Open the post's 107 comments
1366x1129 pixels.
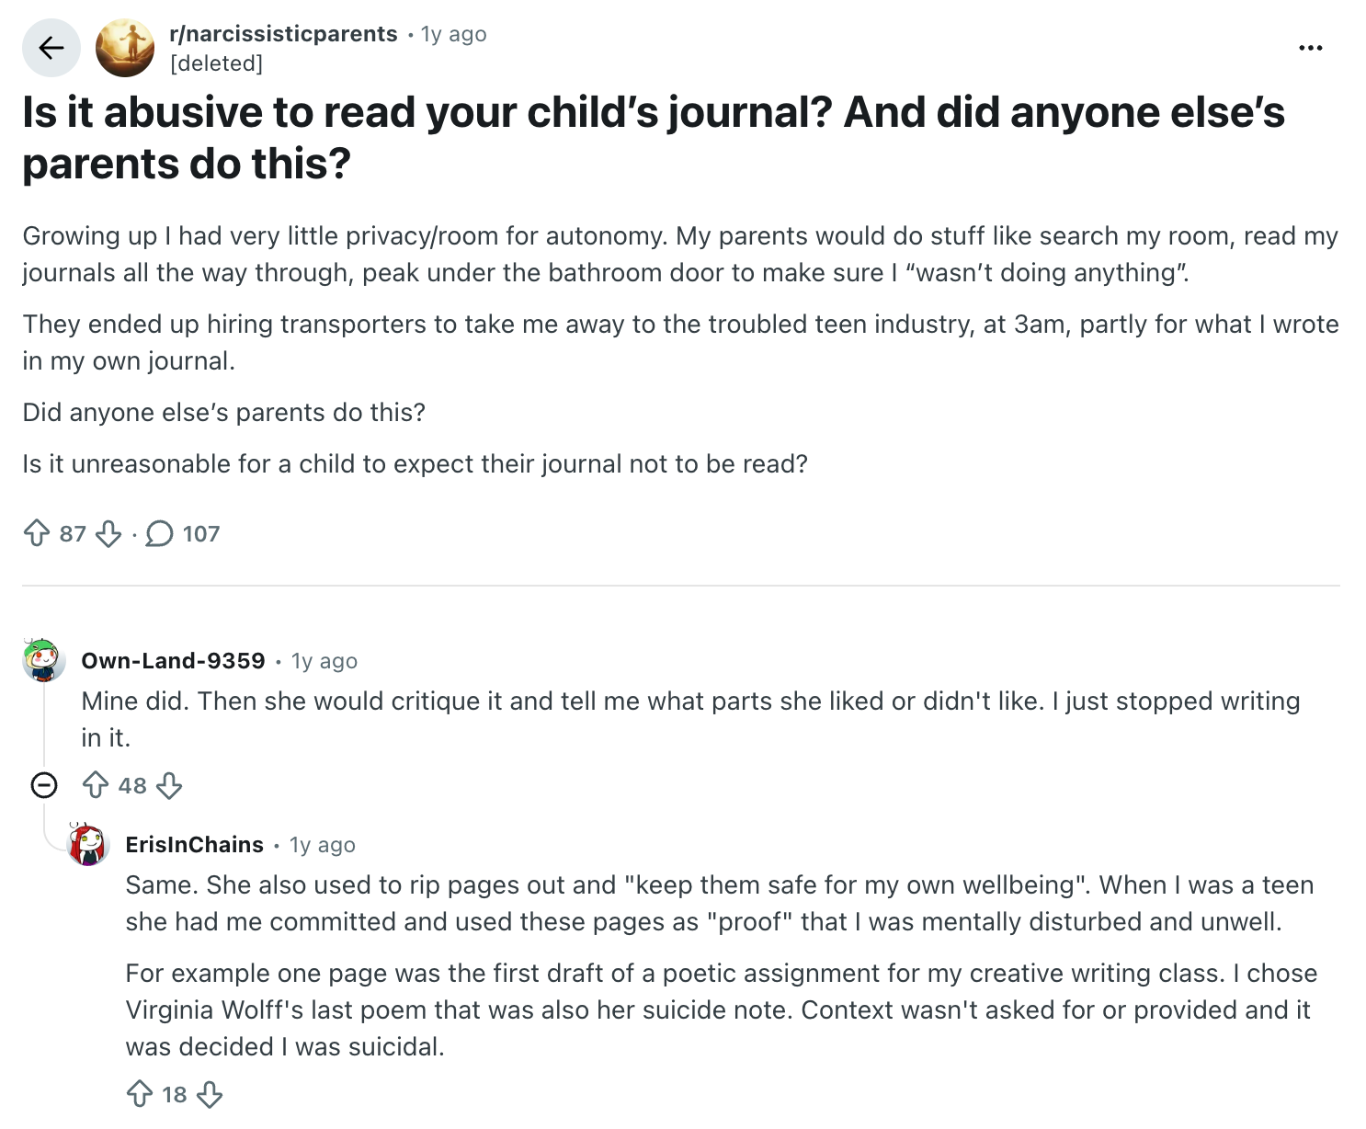pyautogui.click(x=183, y=533)
